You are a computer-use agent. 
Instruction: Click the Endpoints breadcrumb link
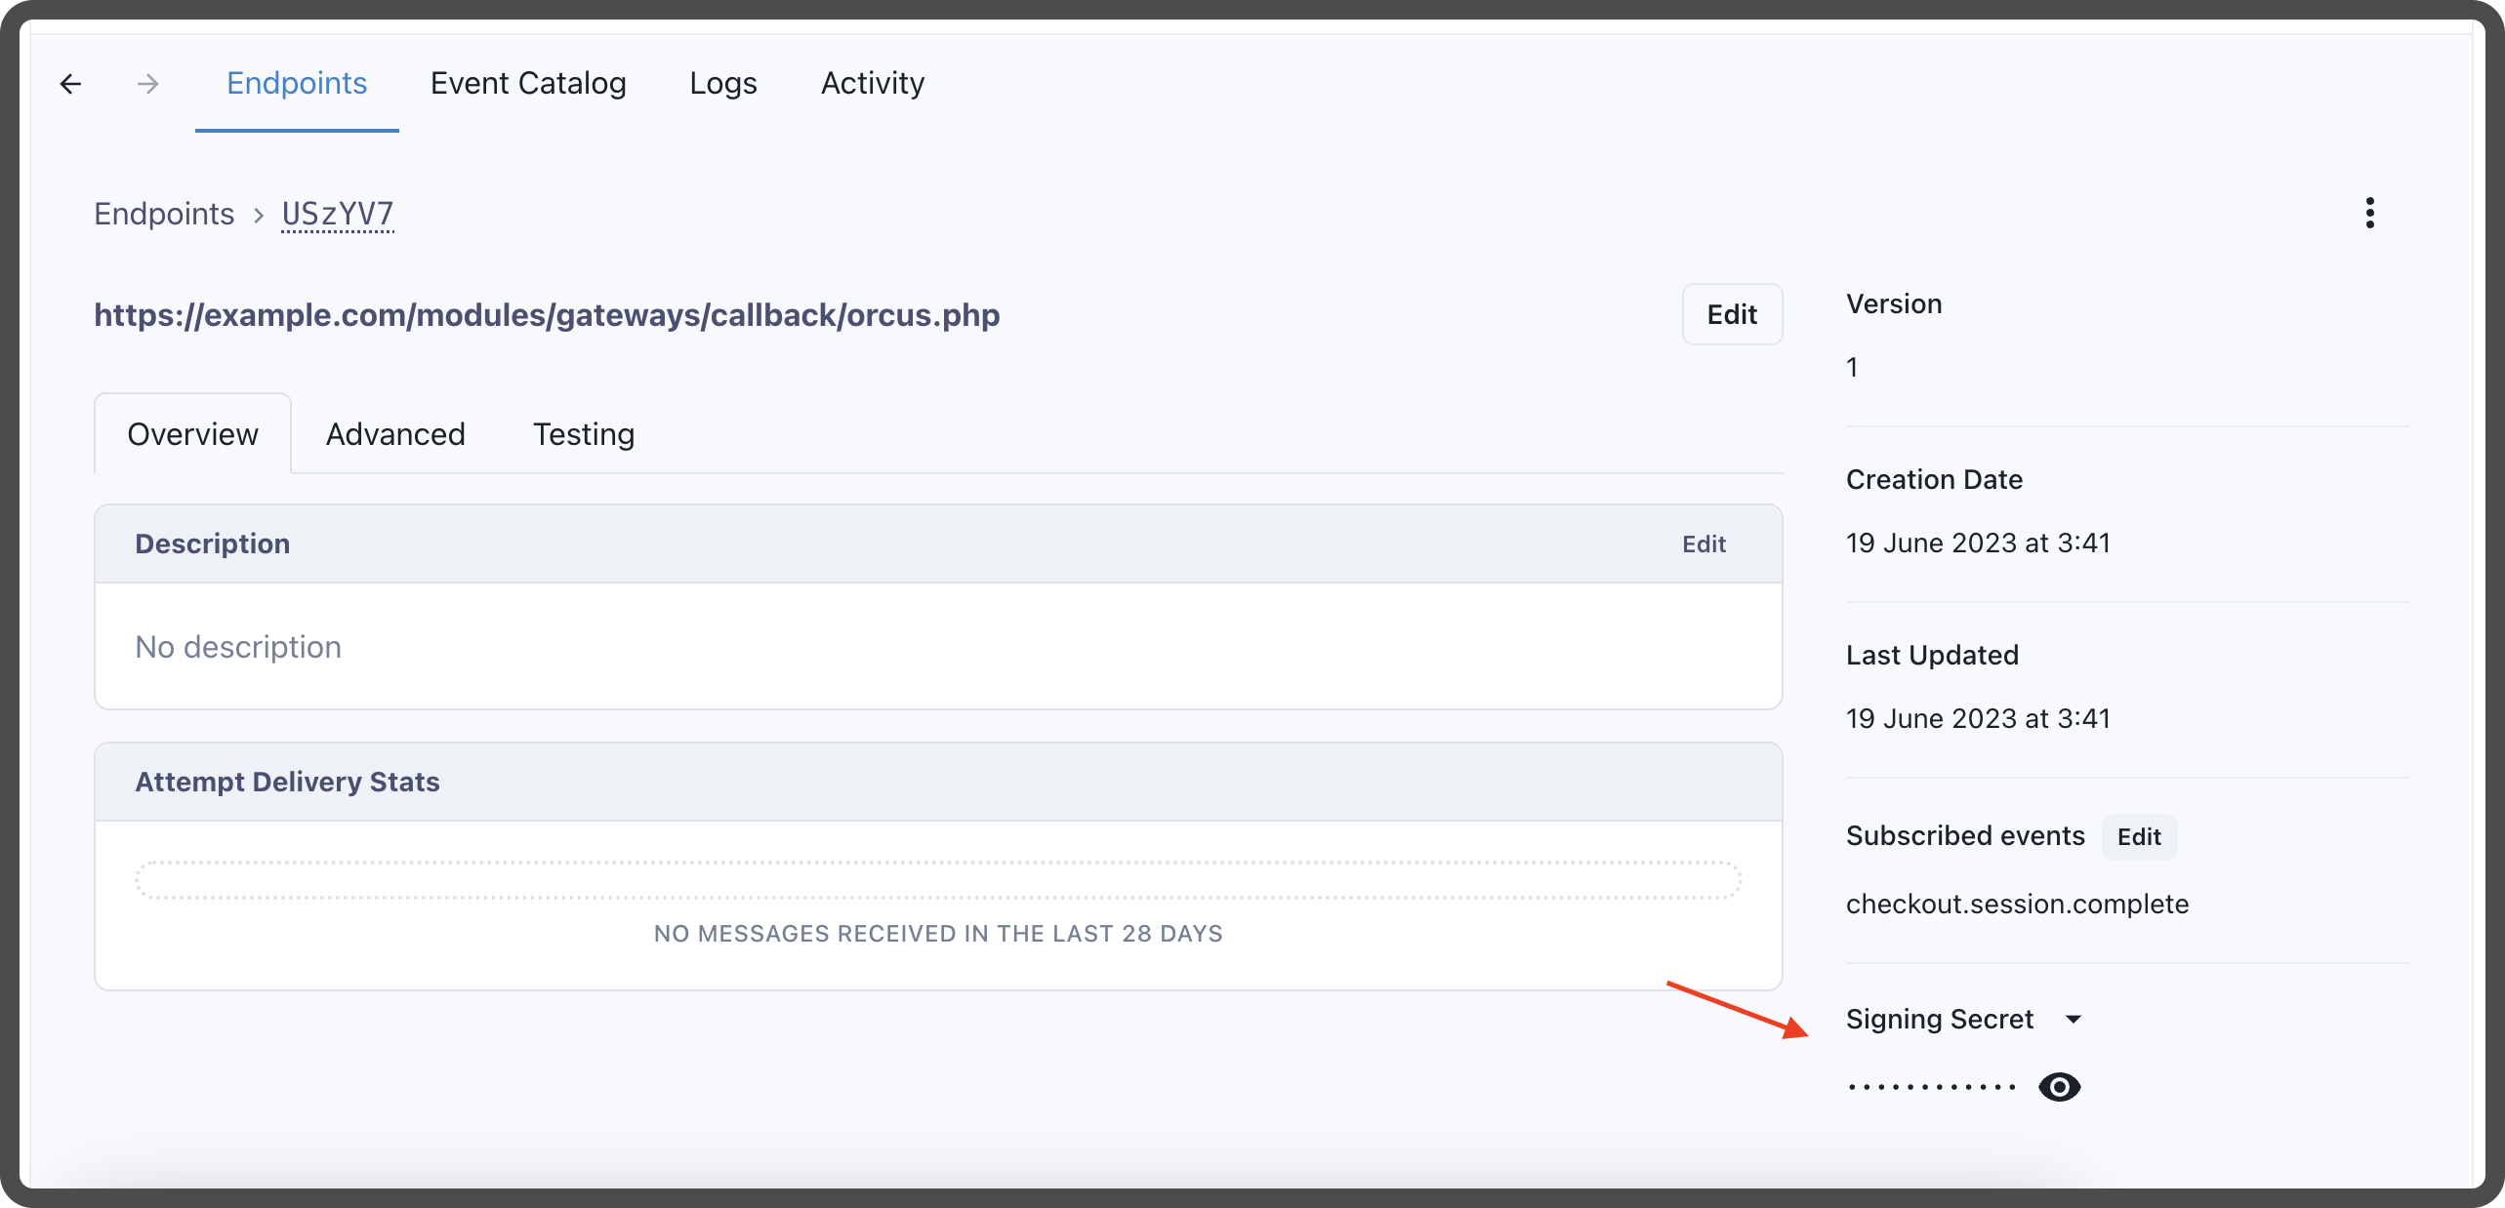click(x=164, y=214)
